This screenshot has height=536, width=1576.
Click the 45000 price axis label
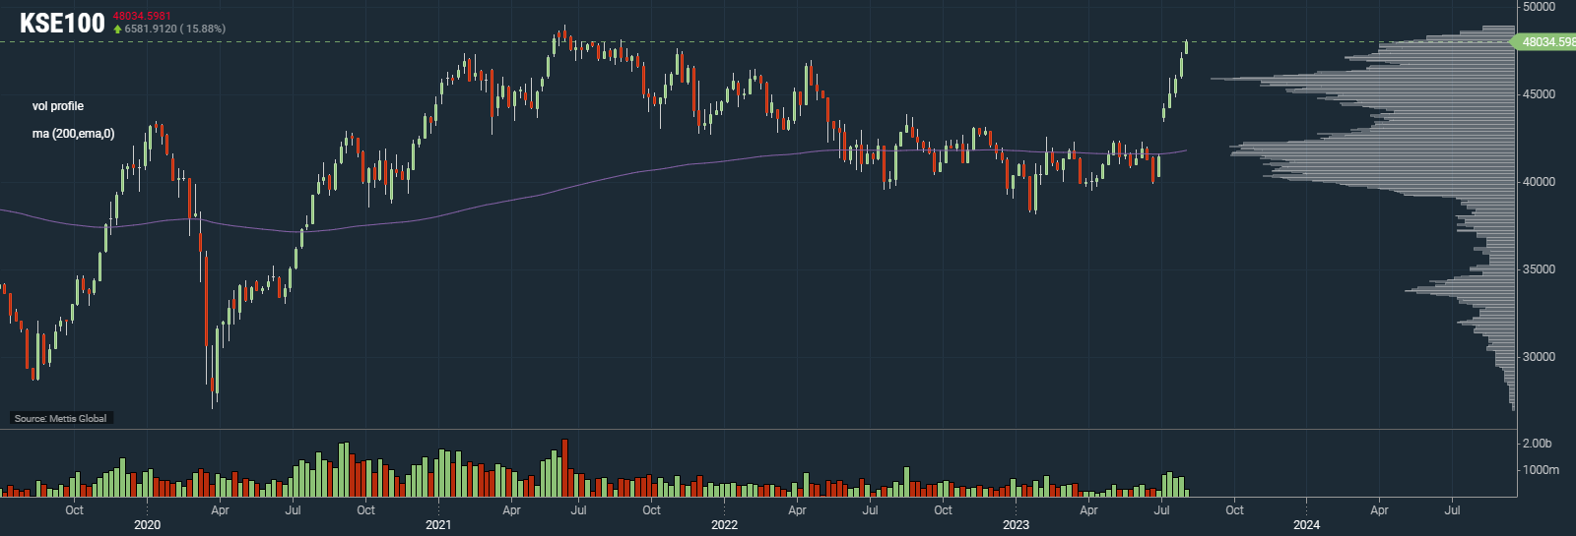point(1539,94)
